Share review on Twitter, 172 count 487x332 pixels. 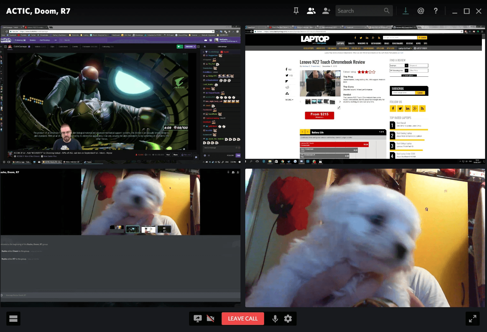tap(289, 75)
